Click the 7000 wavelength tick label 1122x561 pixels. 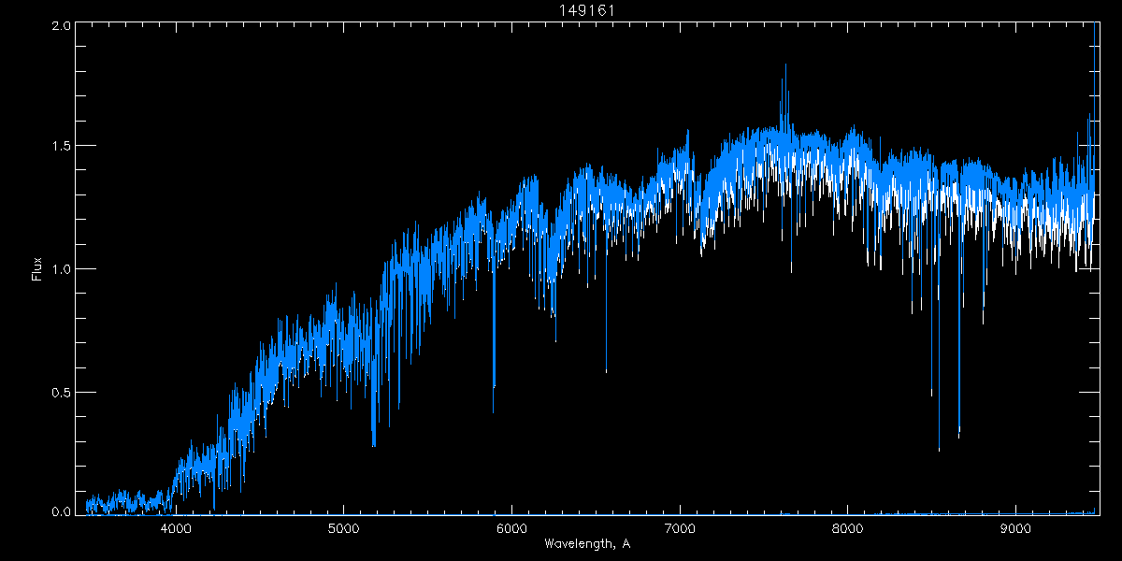point(680,528)
